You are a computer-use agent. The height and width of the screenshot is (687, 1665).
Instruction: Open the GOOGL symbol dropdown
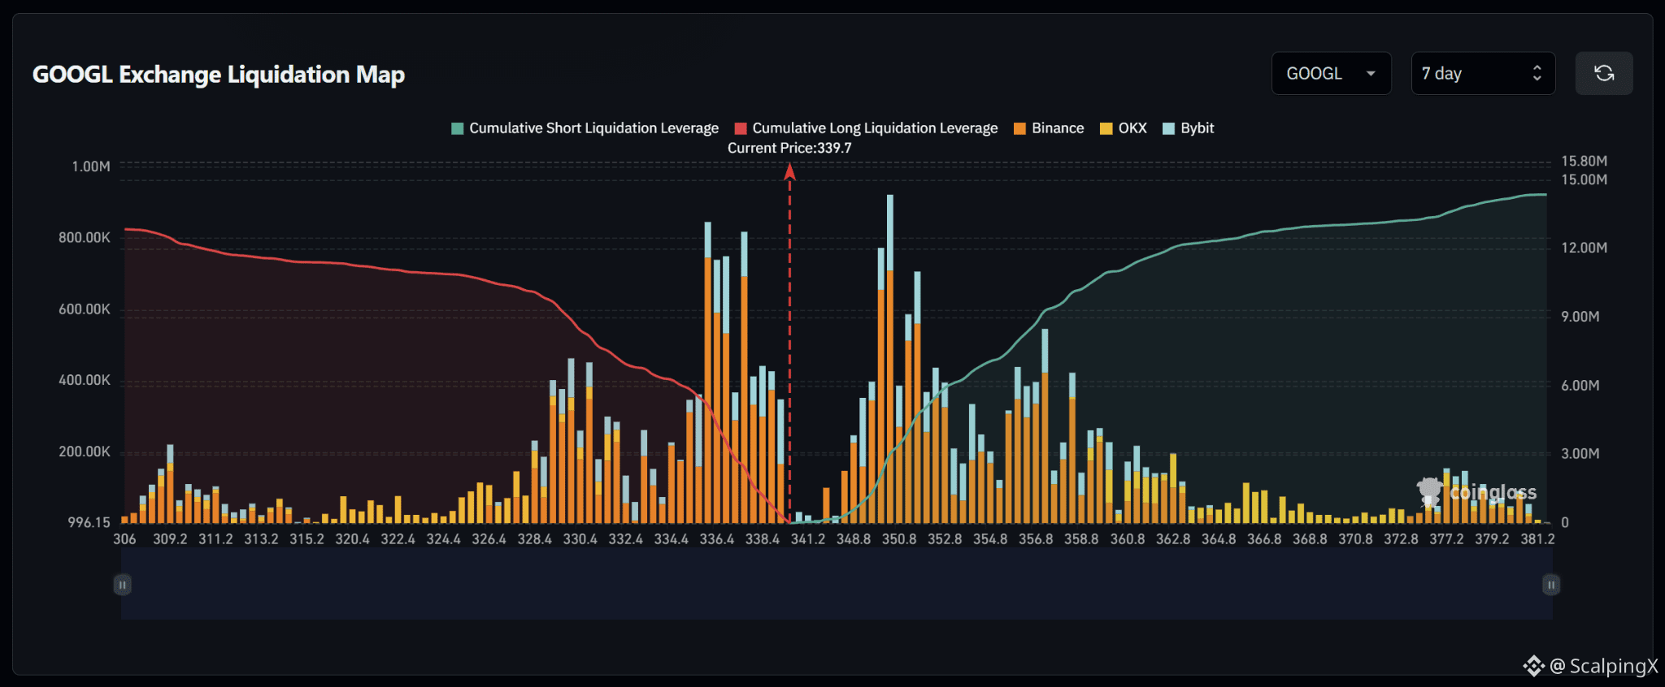[x=1331, y=73]
